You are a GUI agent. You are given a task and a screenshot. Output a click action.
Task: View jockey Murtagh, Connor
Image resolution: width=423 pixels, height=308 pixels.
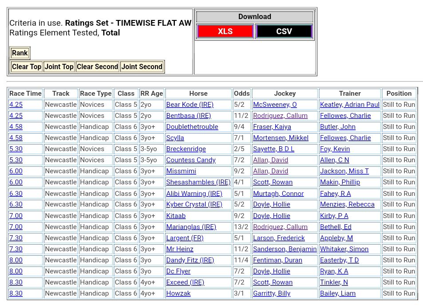click(x=278, y=194)
